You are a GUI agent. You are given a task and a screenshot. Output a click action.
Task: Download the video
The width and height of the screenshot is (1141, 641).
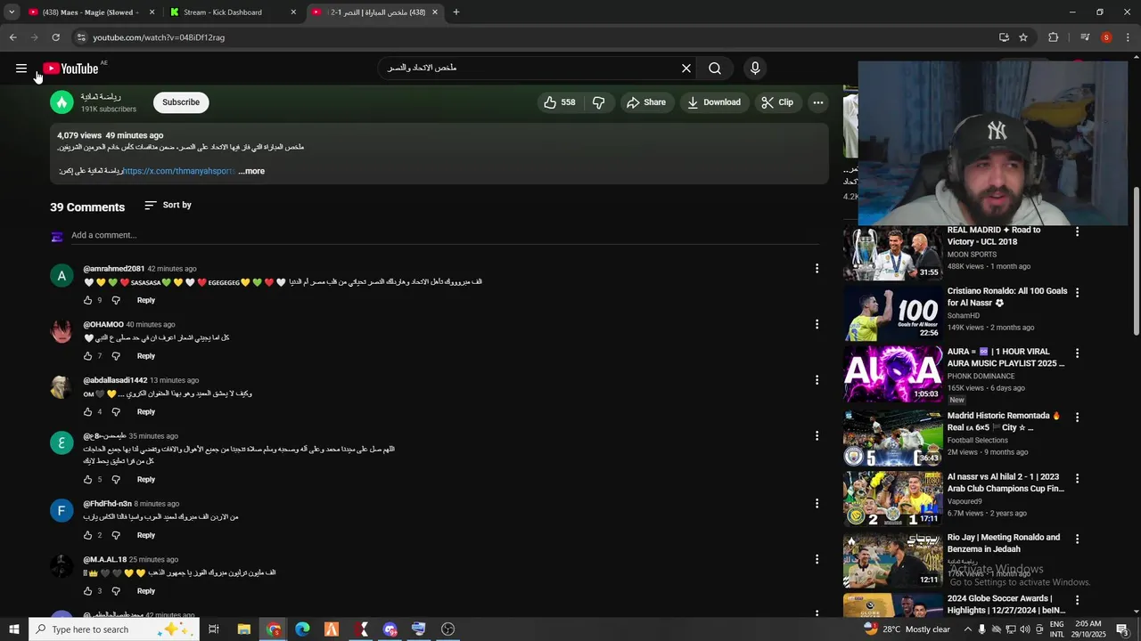tap(714, 102)
